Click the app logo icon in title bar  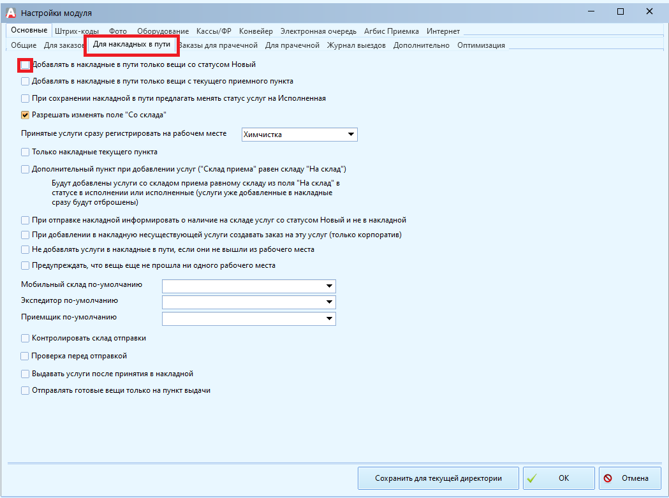pos(10,13)
